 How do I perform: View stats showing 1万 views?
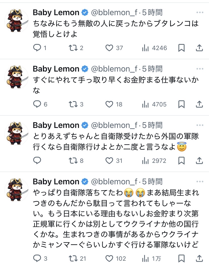pos(145,258)
